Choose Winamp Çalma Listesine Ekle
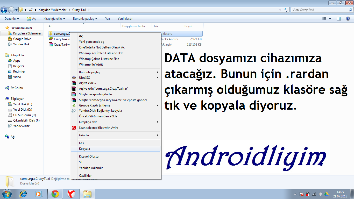The height and width of the screenshot is (199, 354). point(116,59)
